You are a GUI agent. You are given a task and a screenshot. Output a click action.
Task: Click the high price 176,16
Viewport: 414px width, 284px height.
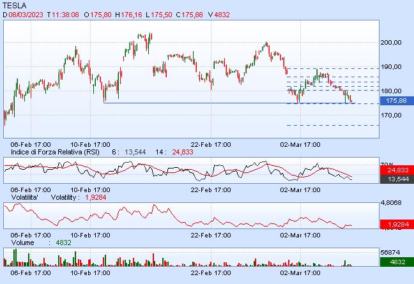pos(132,15)
